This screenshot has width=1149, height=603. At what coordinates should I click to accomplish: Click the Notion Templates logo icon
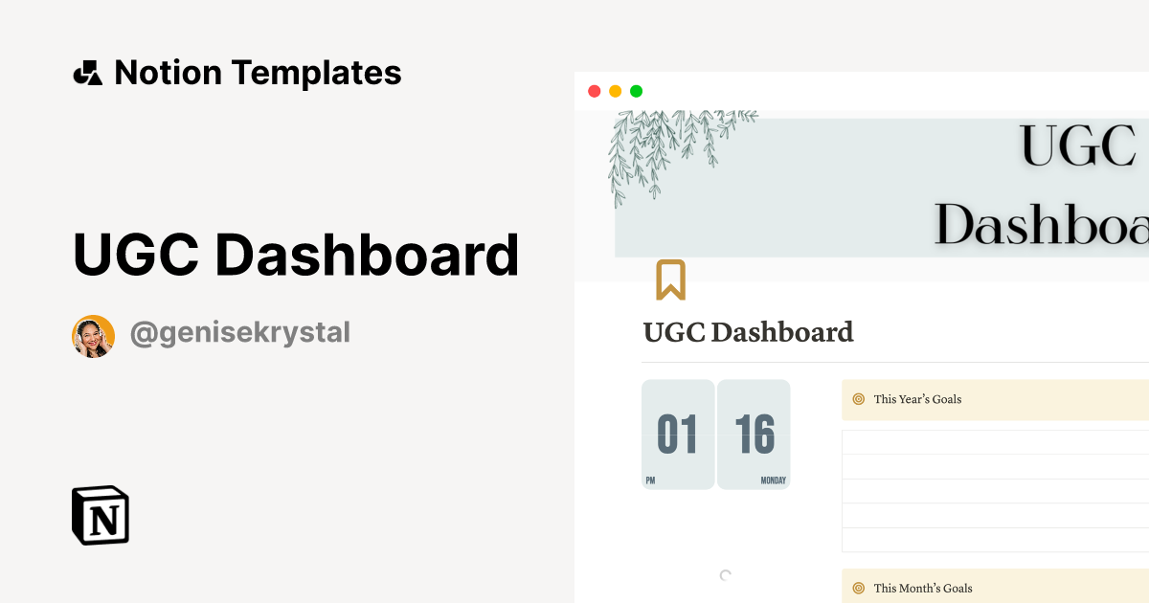click(x=87, y=73)
